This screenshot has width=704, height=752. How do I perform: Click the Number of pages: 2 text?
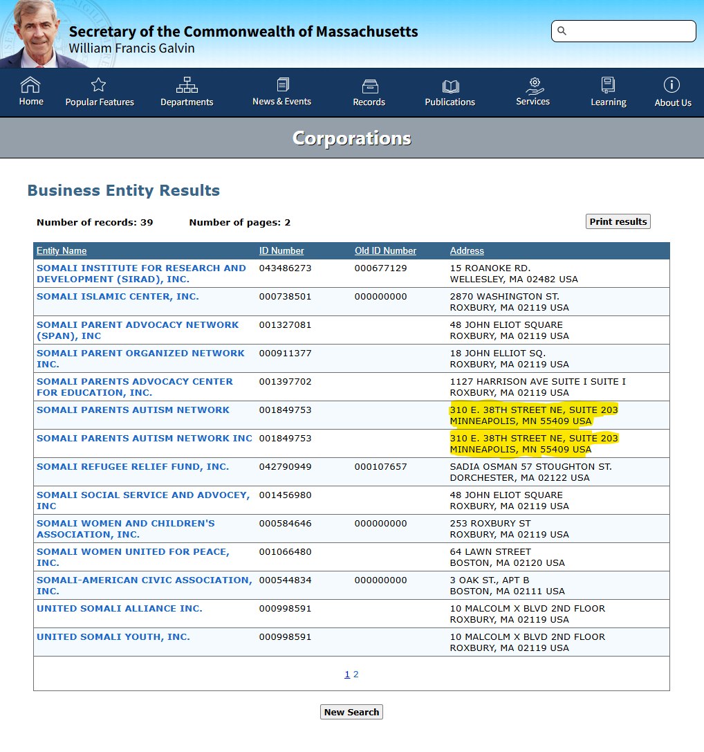[x=240, y=222]
